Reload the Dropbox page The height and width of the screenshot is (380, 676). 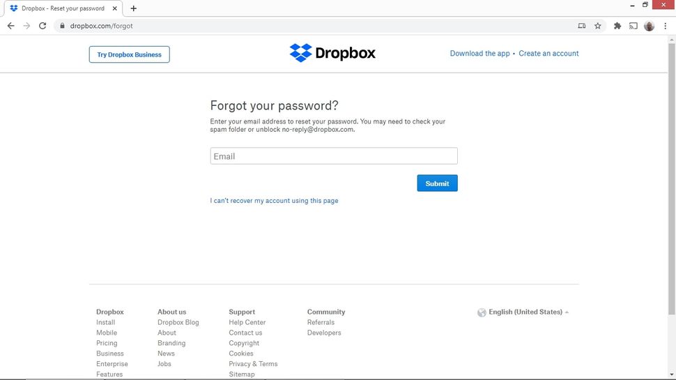pos(43,26)
